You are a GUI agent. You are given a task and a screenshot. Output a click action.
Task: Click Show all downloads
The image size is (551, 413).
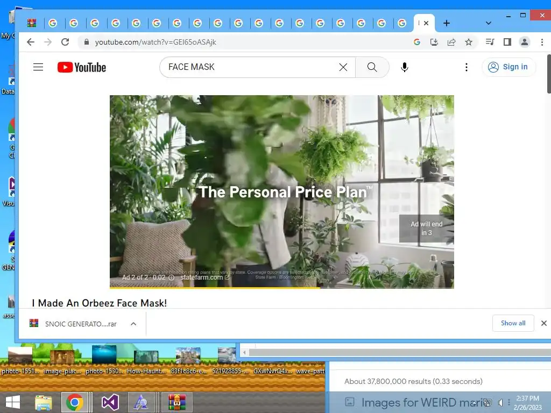(x=513, y=323)
